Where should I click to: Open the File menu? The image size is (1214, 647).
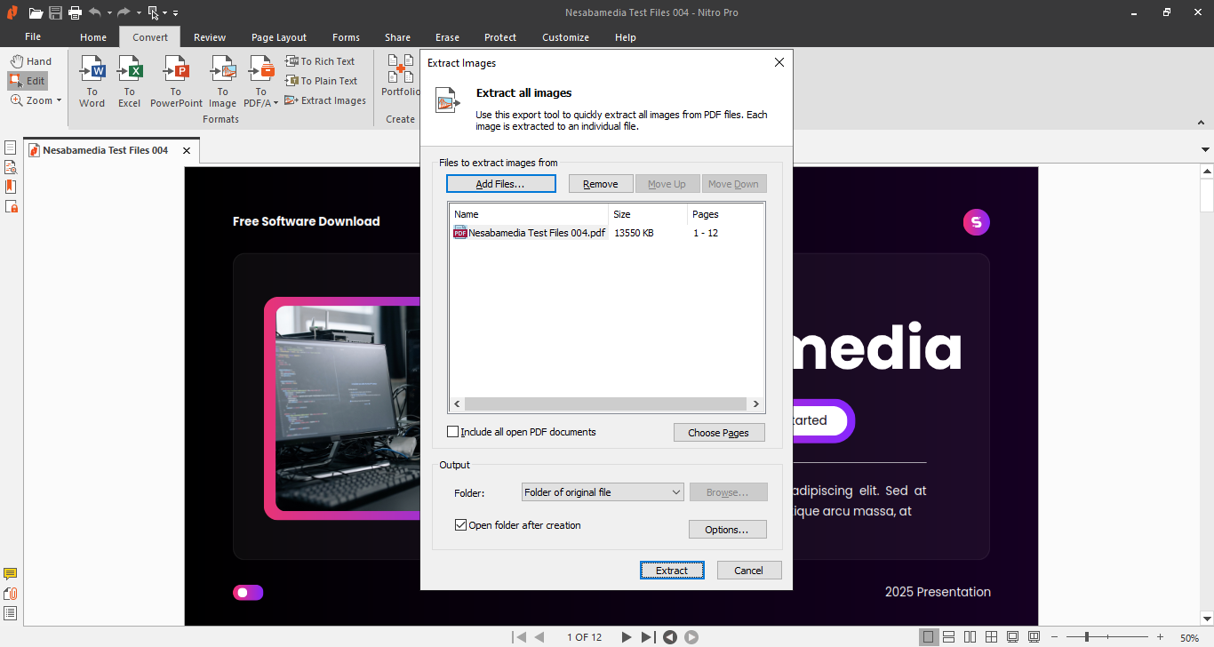click(33, 37)
